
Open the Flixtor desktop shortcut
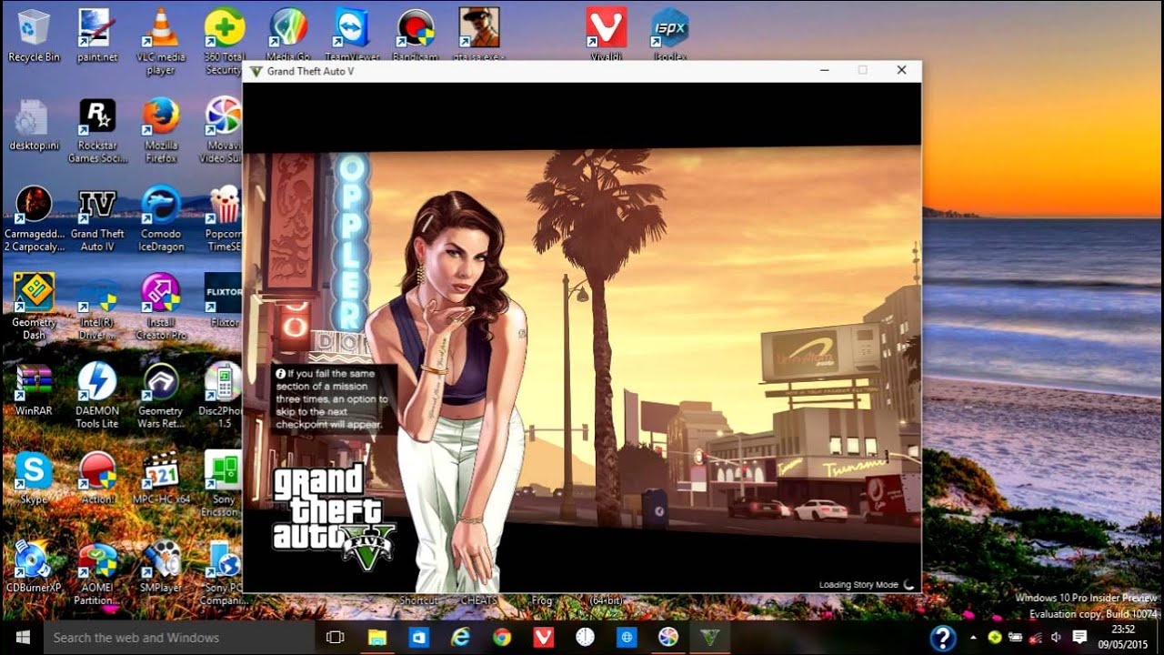pyautogui.click(x=224, y=300)
